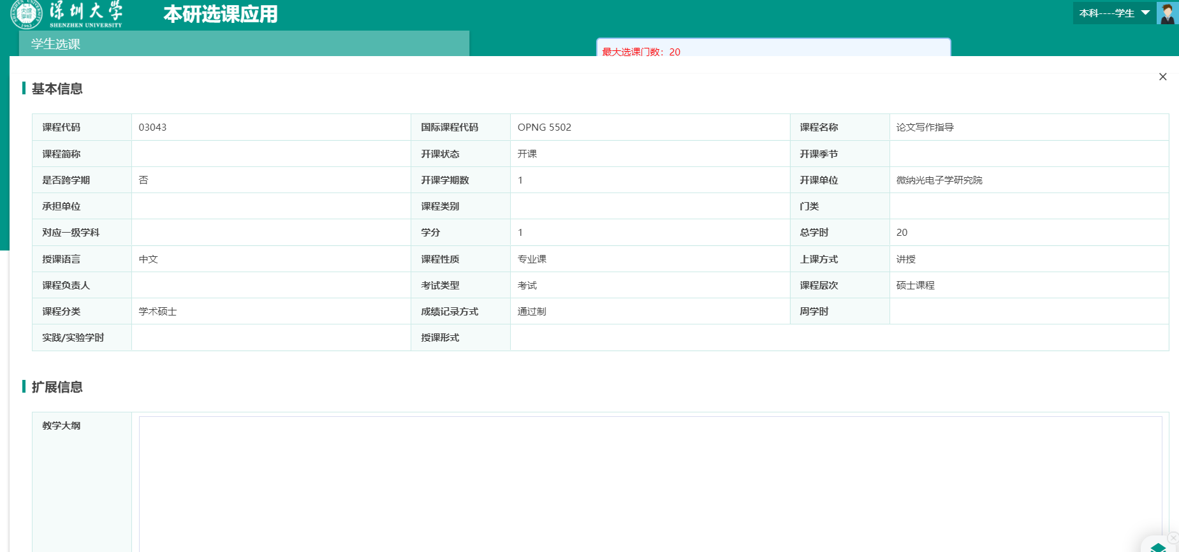Click the 最大选课门数: 20 notice box

(773, 48)
